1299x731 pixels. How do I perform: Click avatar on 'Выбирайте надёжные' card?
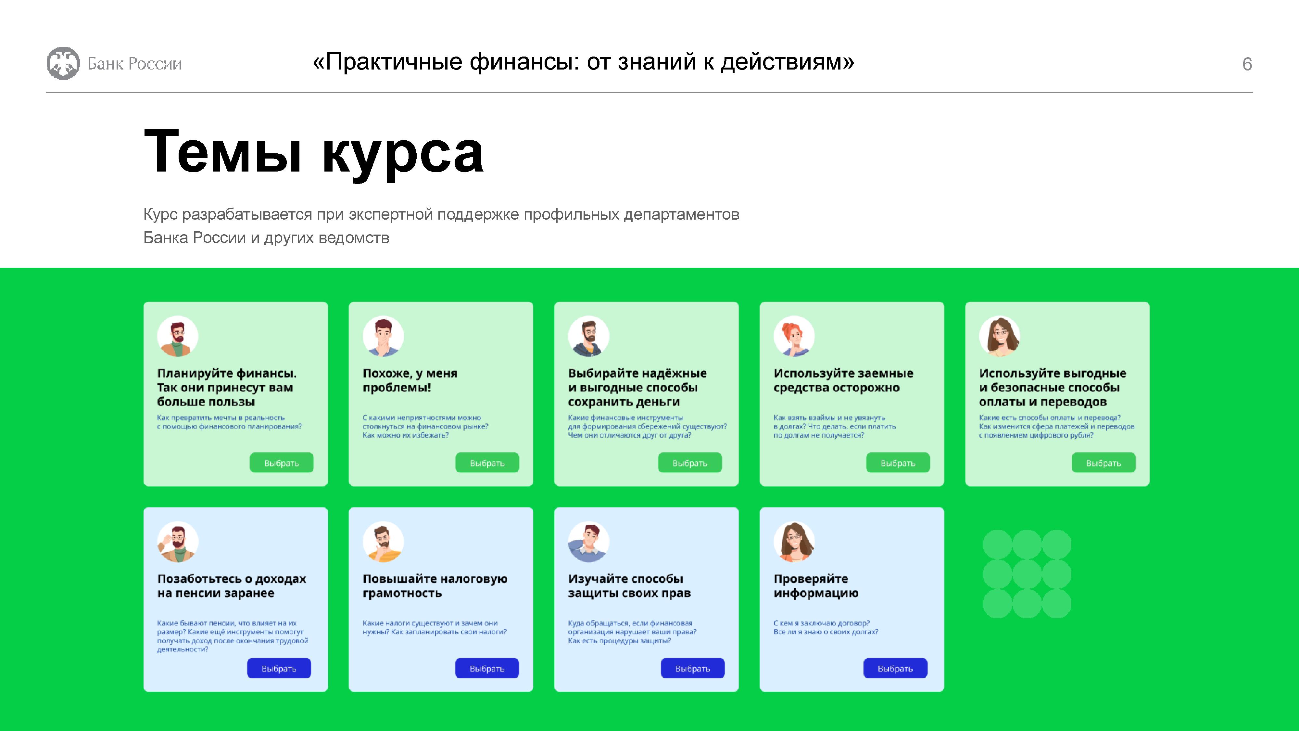588,337
